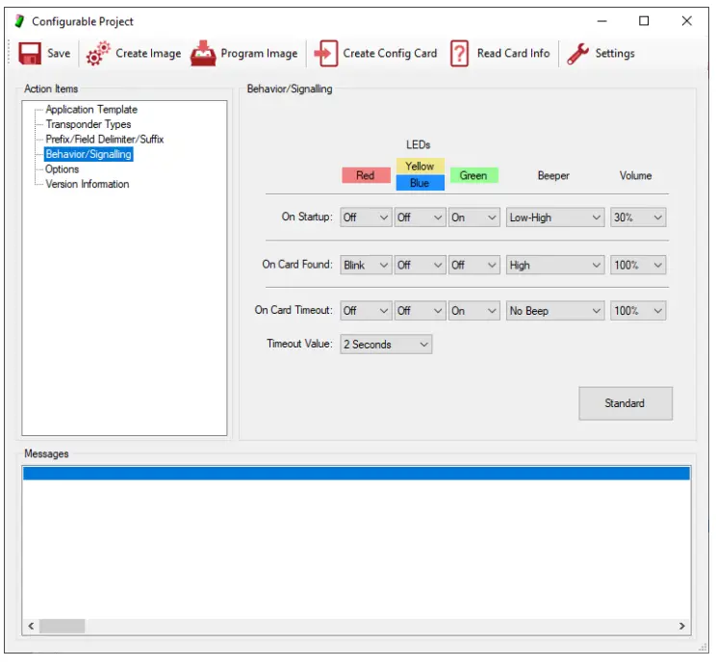Click the Program Image download icon
Image resolution: width=716 pixels, height=667 pixels.
[203, 54]
